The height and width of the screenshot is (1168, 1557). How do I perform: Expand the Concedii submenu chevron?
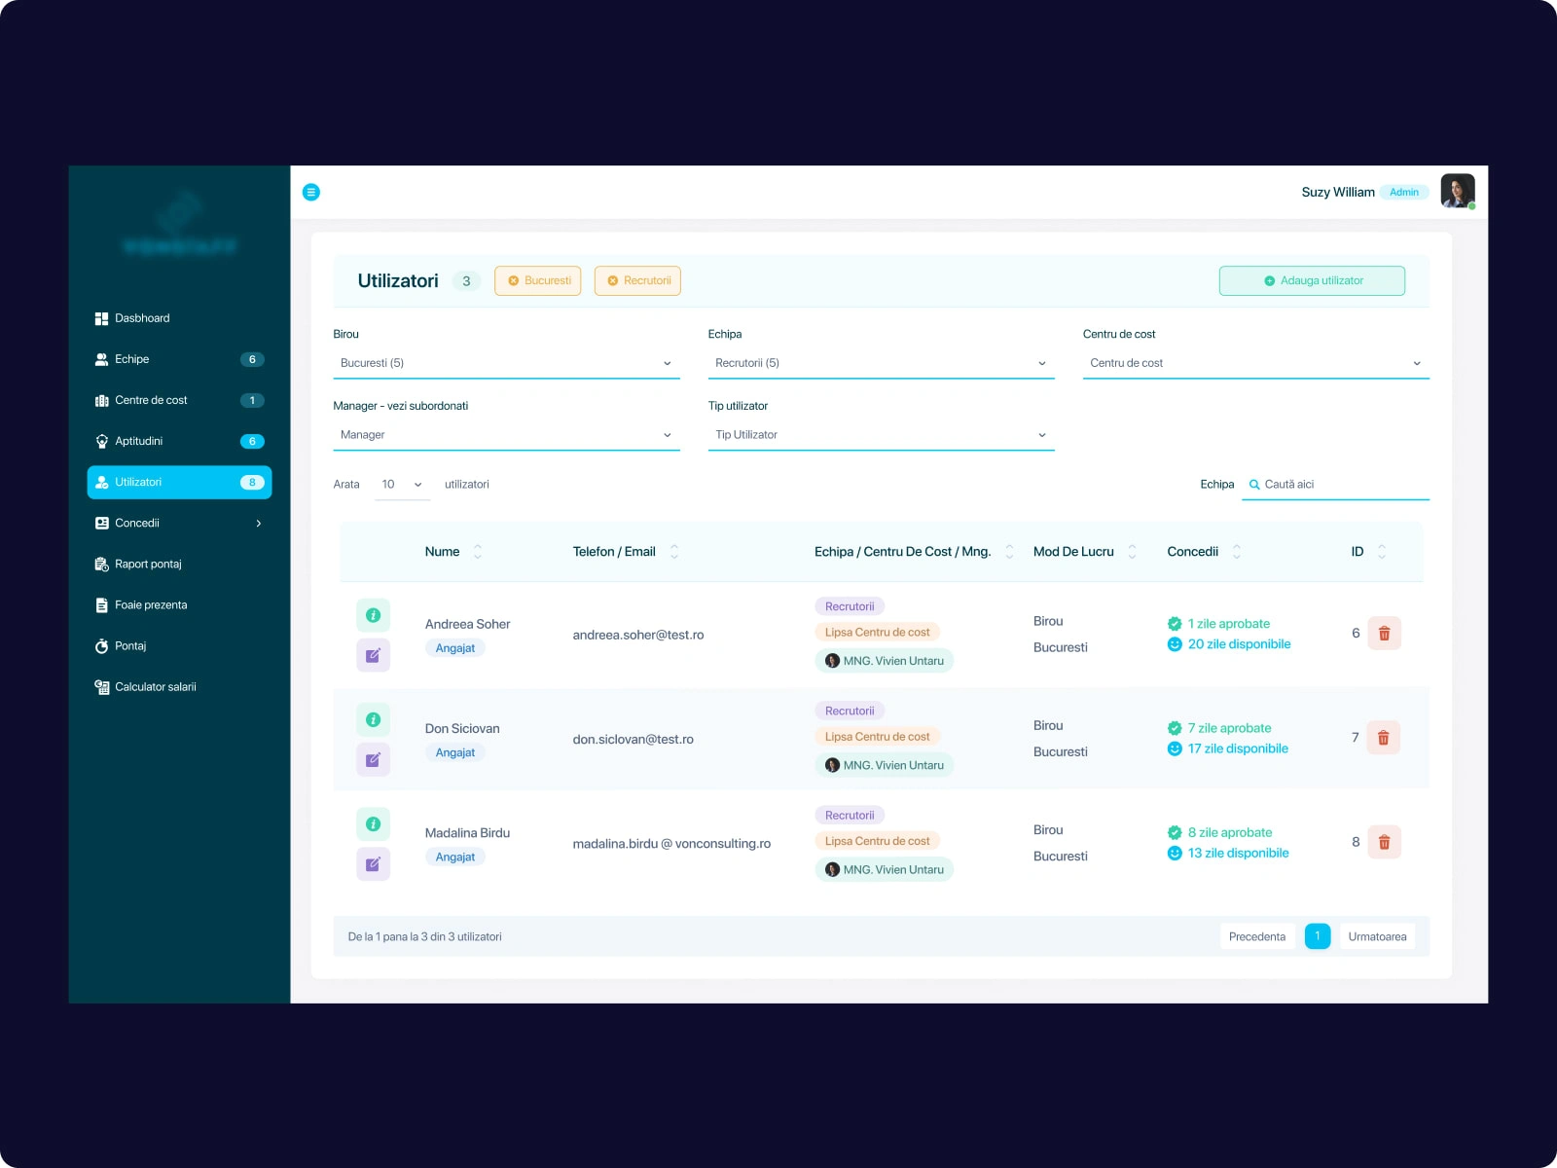258,523
